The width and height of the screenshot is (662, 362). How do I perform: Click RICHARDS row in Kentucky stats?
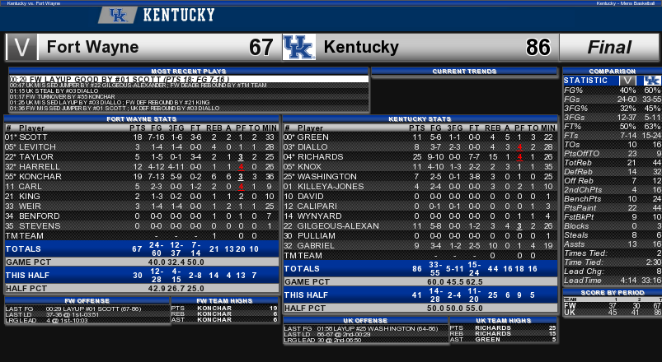(420, 157)
